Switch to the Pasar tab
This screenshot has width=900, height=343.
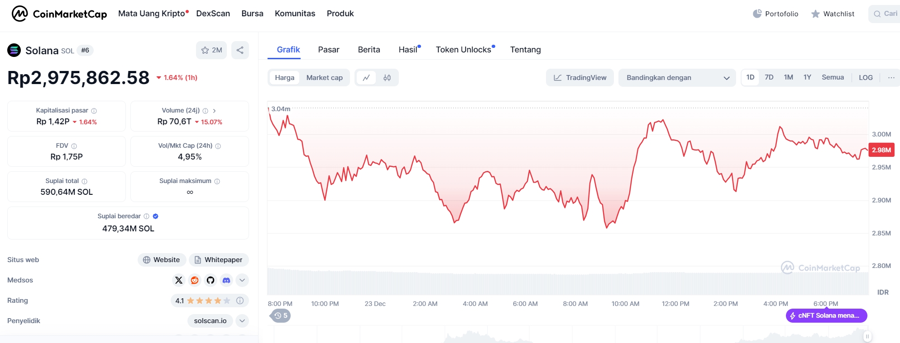[x=329, y=50]
